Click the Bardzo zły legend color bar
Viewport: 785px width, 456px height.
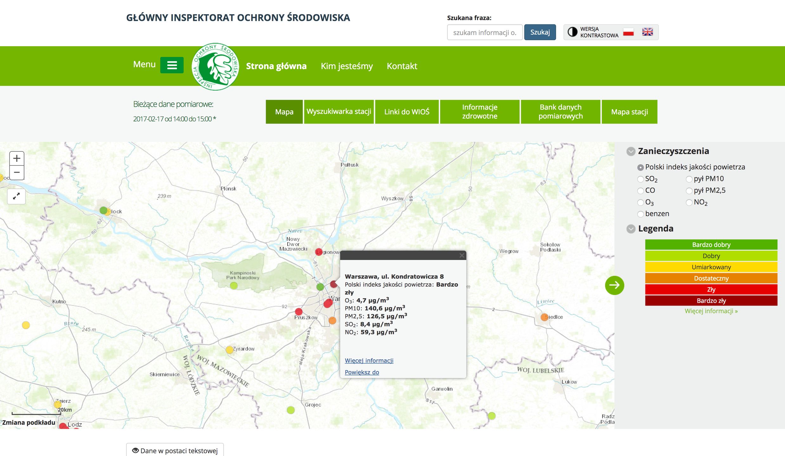[x=711, y=301]
